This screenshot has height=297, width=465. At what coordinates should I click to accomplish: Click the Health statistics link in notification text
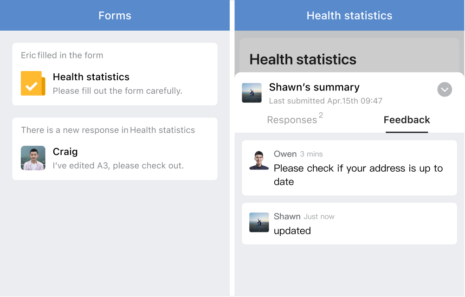pyautogui.click(x=162, y=130)
